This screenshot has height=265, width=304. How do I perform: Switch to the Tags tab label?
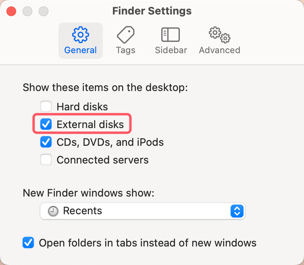(125, 50)
